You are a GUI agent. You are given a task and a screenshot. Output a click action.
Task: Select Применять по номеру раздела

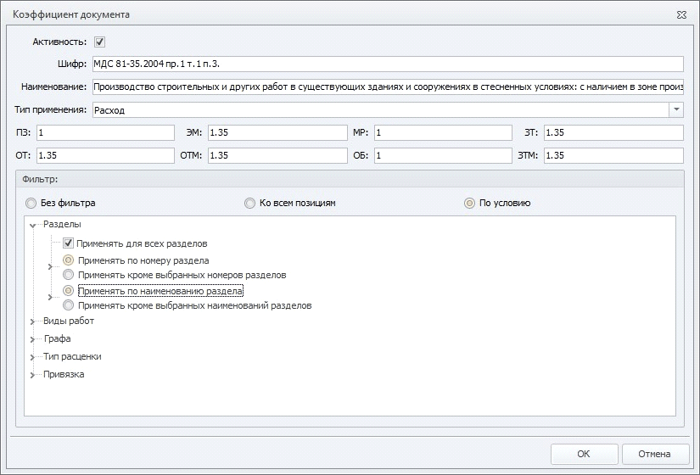point(69,260)
